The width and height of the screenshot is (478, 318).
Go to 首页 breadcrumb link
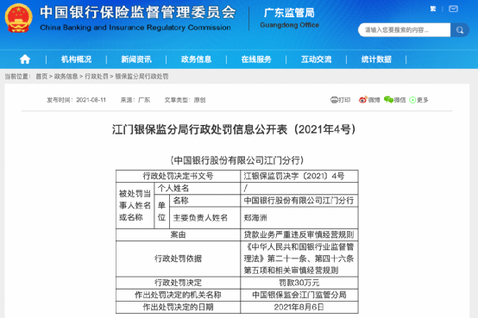pos(41,77)
